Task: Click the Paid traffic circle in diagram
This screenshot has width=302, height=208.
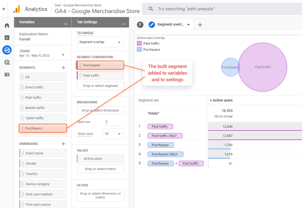Action: 263,67
